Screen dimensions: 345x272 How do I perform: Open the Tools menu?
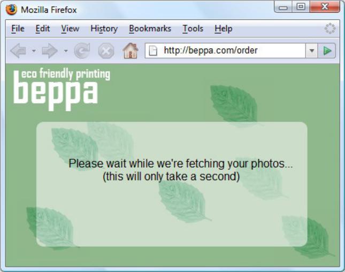193,28
